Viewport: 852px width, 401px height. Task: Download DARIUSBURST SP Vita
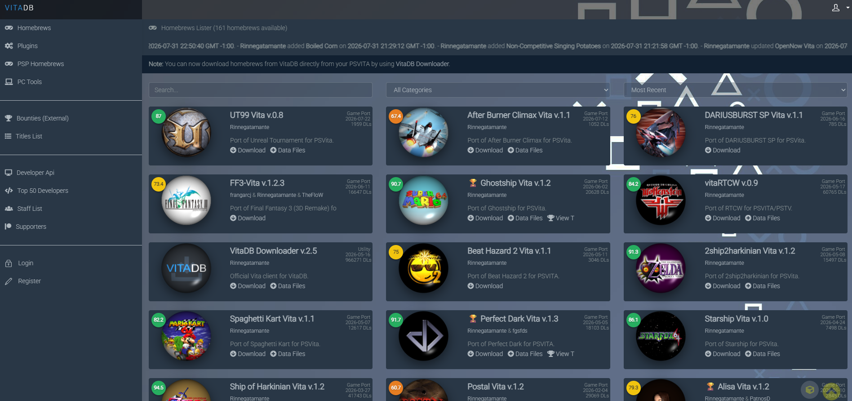[x=723, y=150]
